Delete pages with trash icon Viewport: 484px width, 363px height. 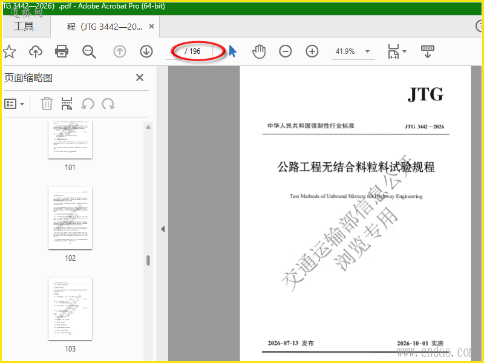[47, 103]
